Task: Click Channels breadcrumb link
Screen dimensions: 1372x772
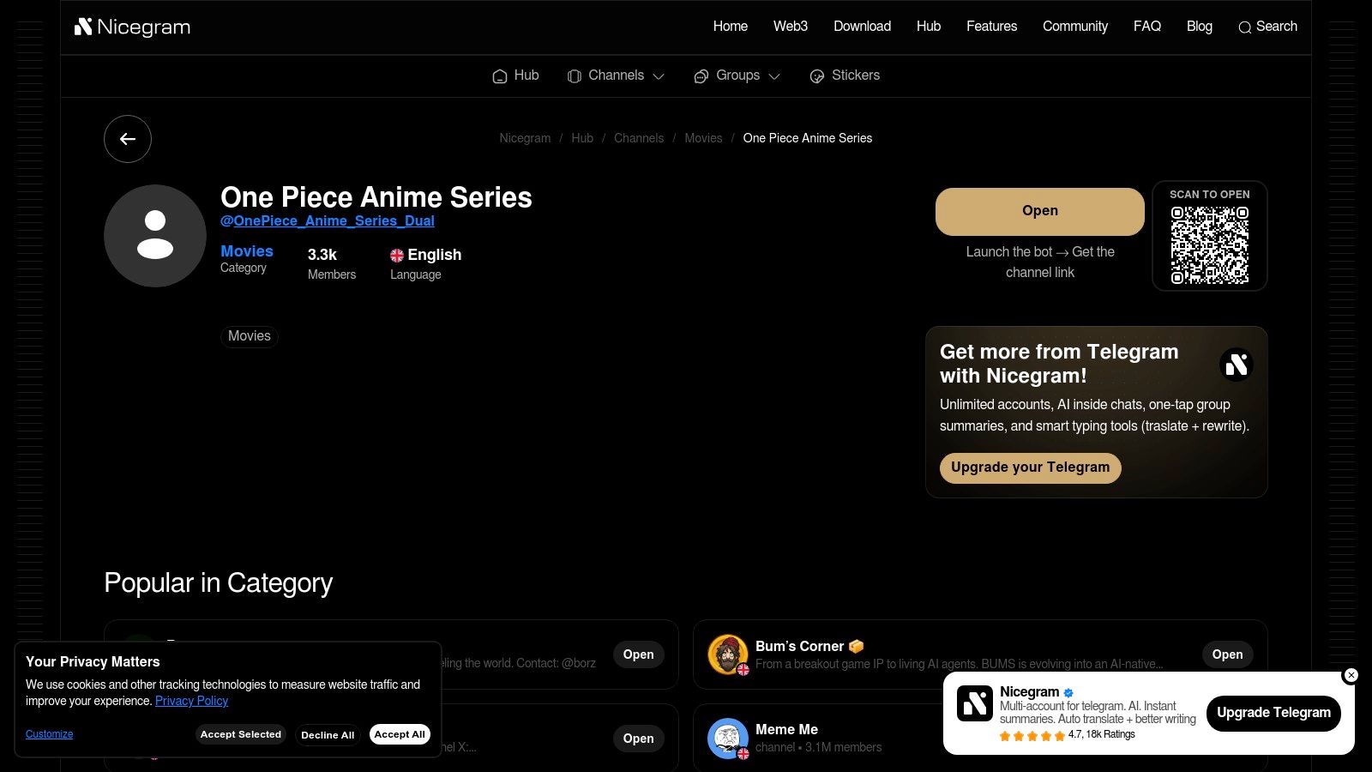Action: tap(639, 138)
